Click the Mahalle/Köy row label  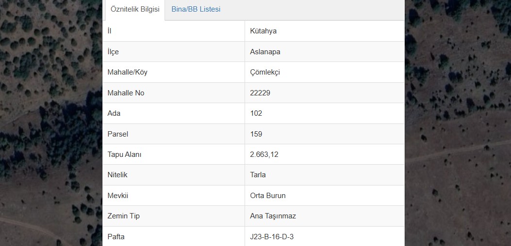[128, 72]
